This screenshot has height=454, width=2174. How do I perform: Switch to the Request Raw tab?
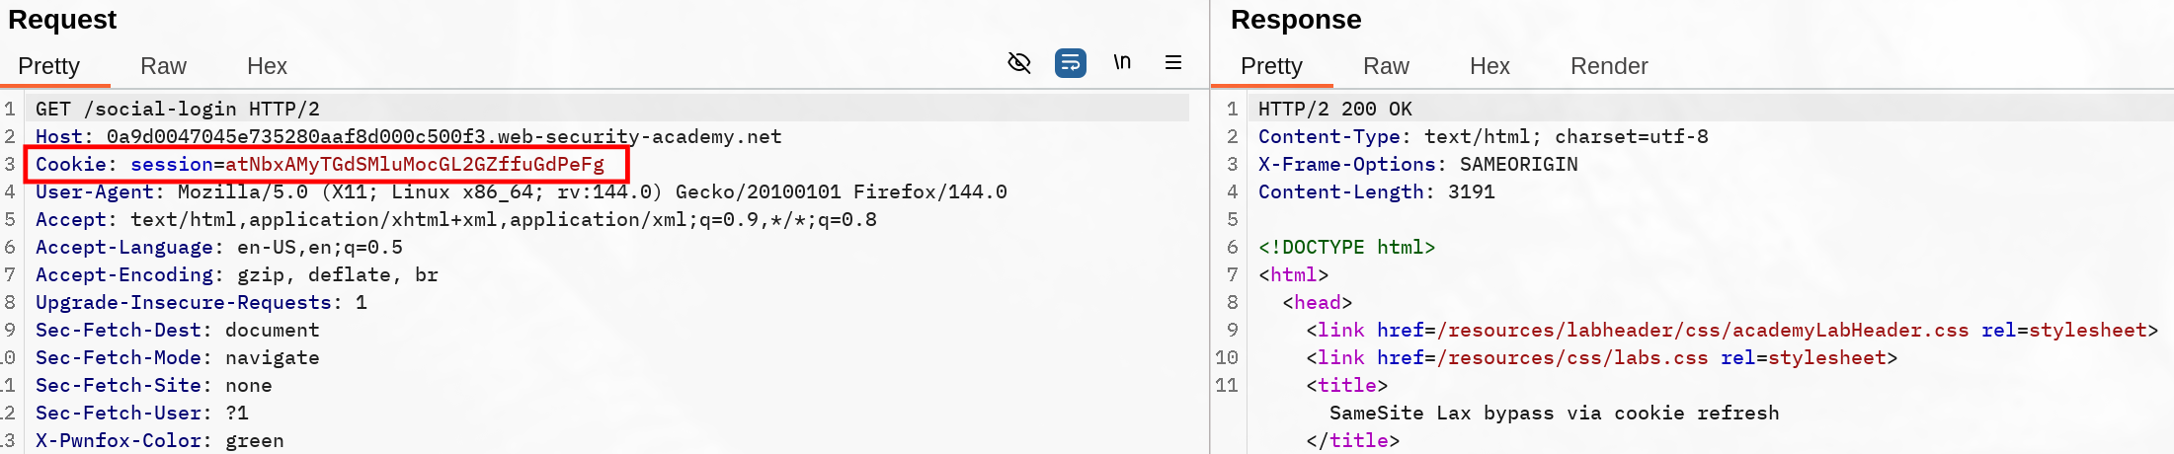163,66
